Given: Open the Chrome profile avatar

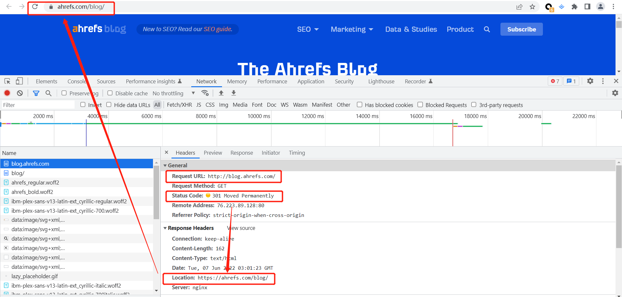Looking at the screenshot, I should point(601,7).
